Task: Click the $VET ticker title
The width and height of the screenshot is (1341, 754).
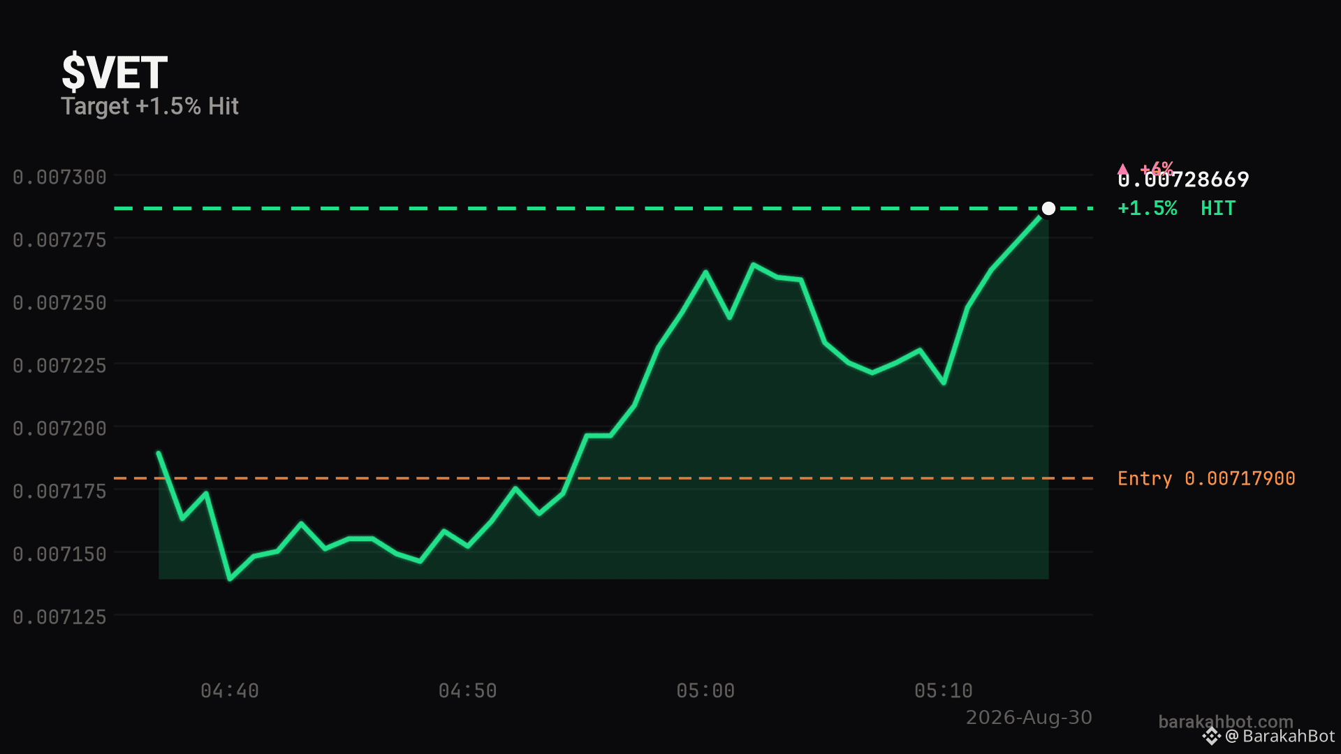Action: click(x=115, y=73)
